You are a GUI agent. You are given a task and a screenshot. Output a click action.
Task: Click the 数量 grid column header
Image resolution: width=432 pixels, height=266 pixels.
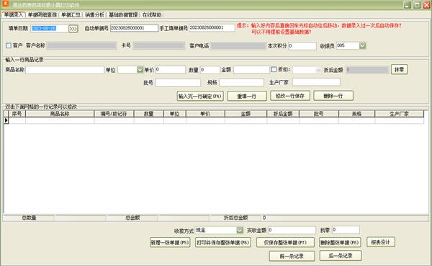[148, 114]
